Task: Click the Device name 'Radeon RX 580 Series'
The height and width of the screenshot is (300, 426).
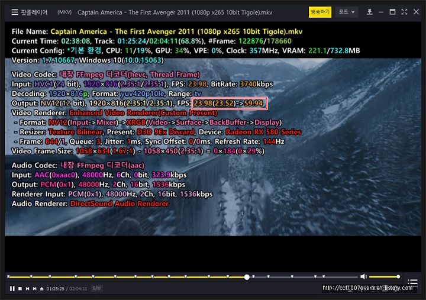Action: pyautogui.click(x=263, y=132)
